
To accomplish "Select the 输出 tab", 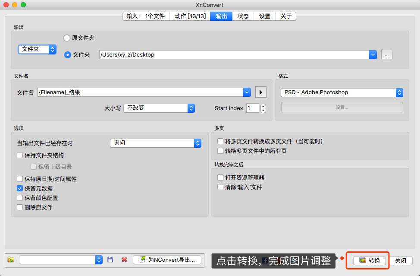I will point(221,16).
